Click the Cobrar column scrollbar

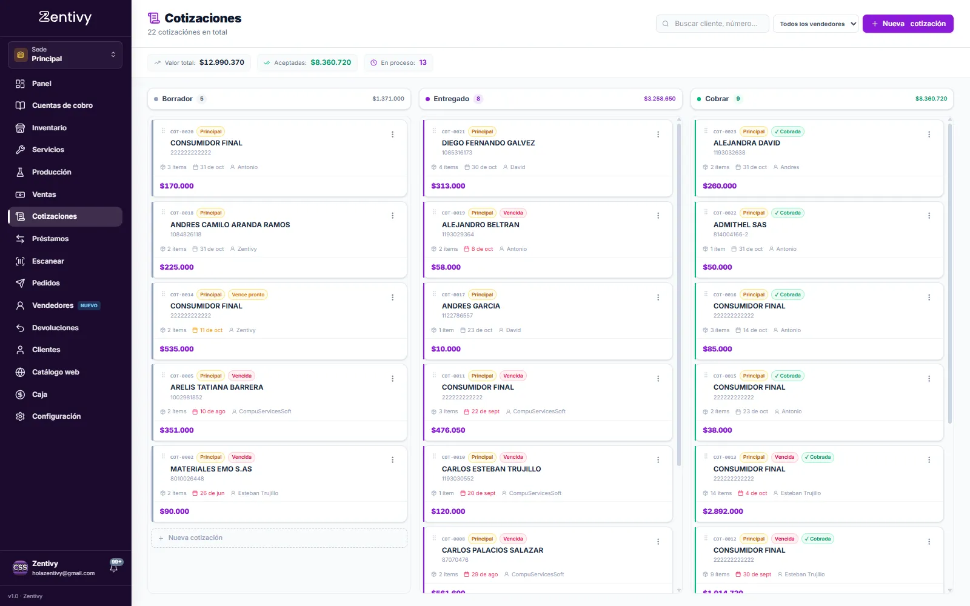[950, 273]
